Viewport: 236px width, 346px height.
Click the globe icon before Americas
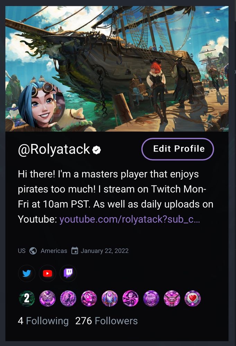click(33, 251)
